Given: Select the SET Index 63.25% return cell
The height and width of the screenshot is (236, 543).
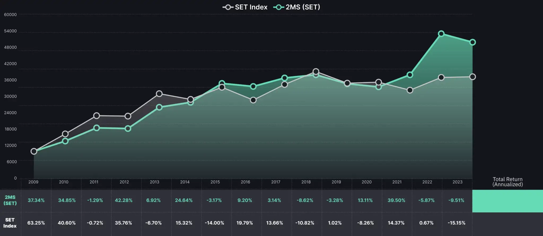Looking at the screenshot, I should click(x=36, y=223).
